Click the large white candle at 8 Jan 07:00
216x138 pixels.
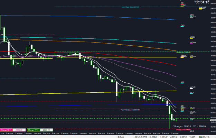[117, 89]
